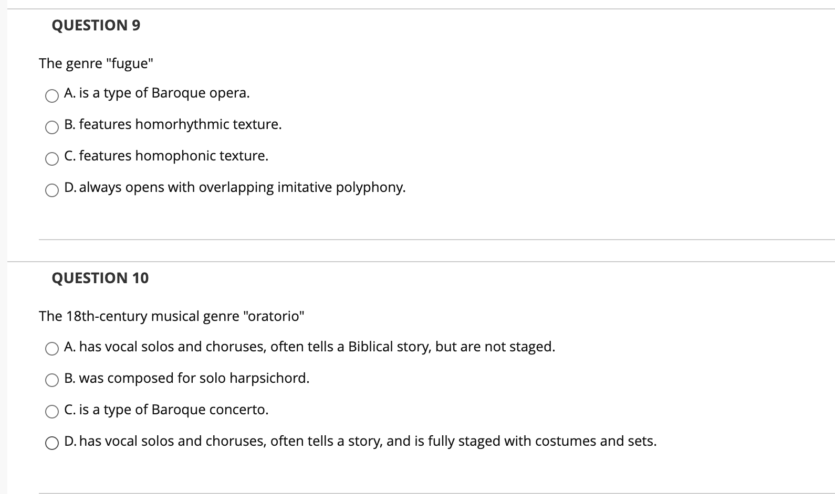Mark the Baroque concerto option's radio button
Image resolution: width=835 pixels, height=494 pixels.
pos(51,412)
